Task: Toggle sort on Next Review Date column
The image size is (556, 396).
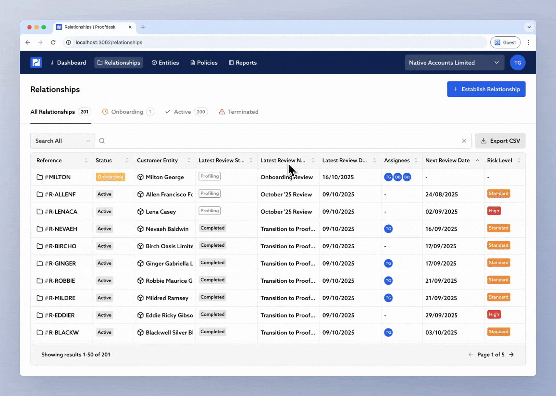Action: [478, 160]
